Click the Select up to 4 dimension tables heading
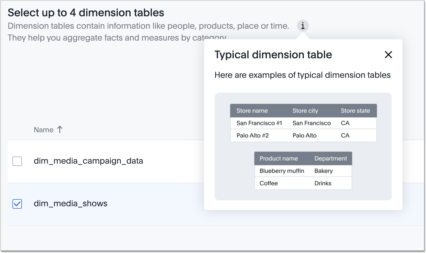 coord(86,13)
